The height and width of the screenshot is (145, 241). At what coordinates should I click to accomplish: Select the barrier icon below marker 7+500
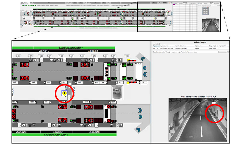tap(132, 60)
